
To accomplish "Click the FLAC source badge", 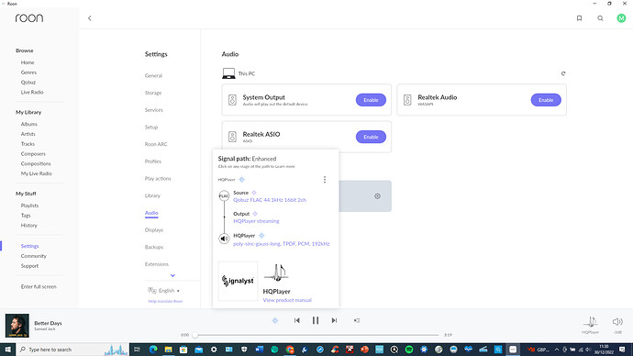I will pyautogui.click(x=224, y=196).
